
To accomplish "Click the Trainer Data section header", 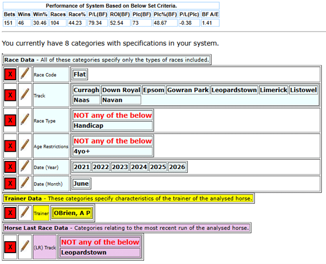I will pyautogui.click(x=128, y=198).
